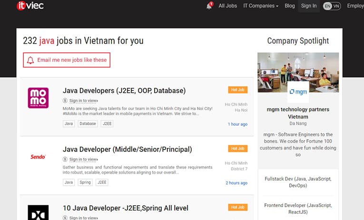Viewport: 364px width, 220px height.
Task: Click Email me new jobs like these
Action: click(67, 60)
